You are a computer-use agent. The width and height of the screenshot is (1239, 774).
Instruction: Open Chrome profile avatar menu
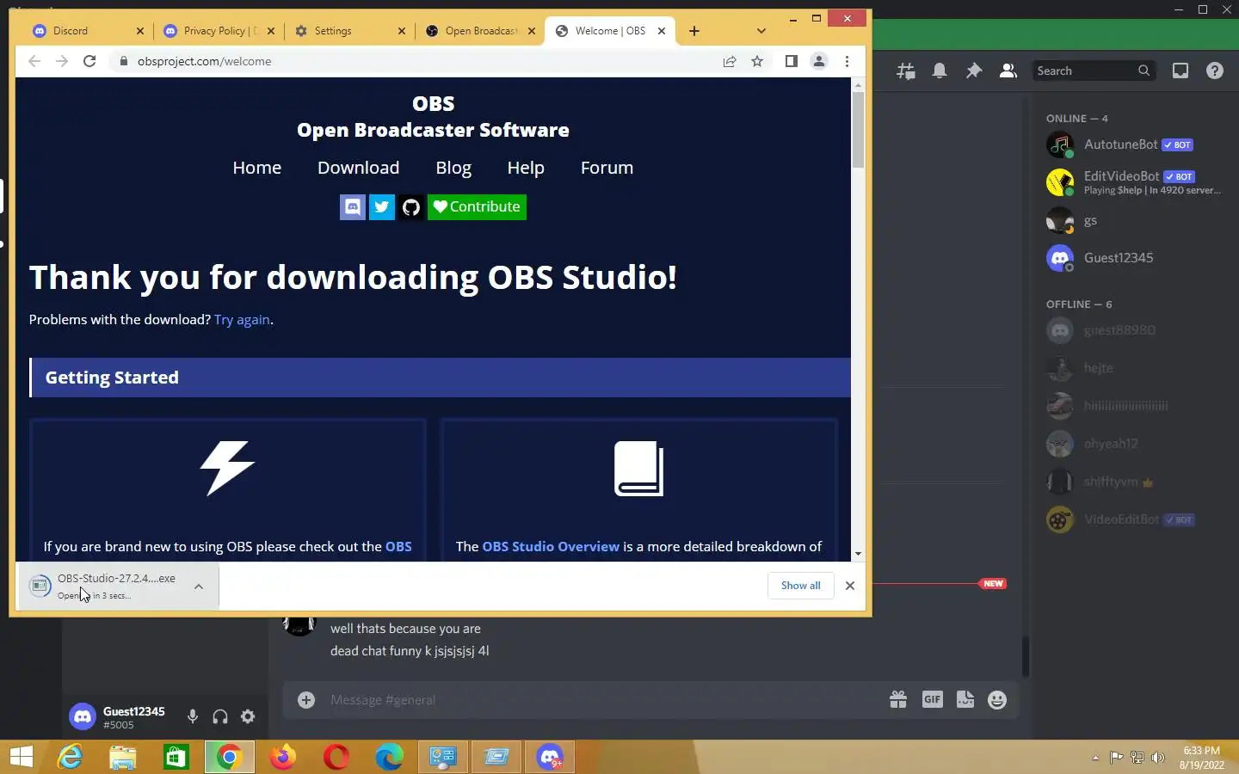click(819, 61)
